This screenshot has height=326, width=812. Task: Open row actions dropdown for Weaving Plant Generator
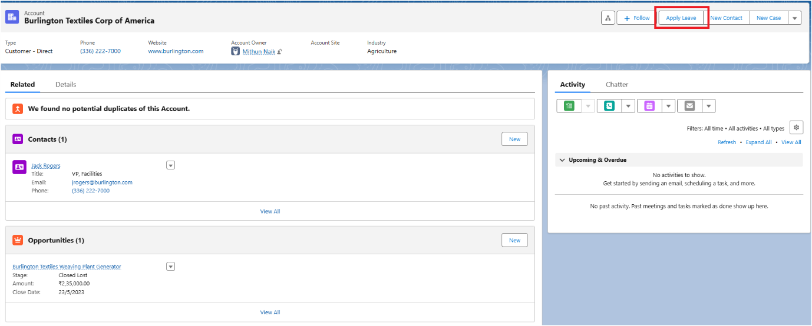(171, 267)
